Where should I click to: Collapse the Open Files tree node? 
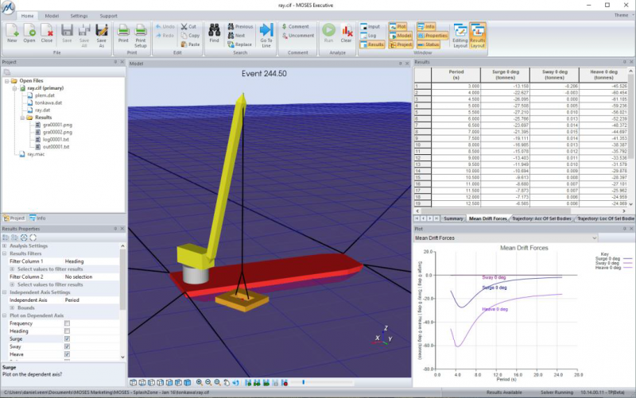point(7,81)
